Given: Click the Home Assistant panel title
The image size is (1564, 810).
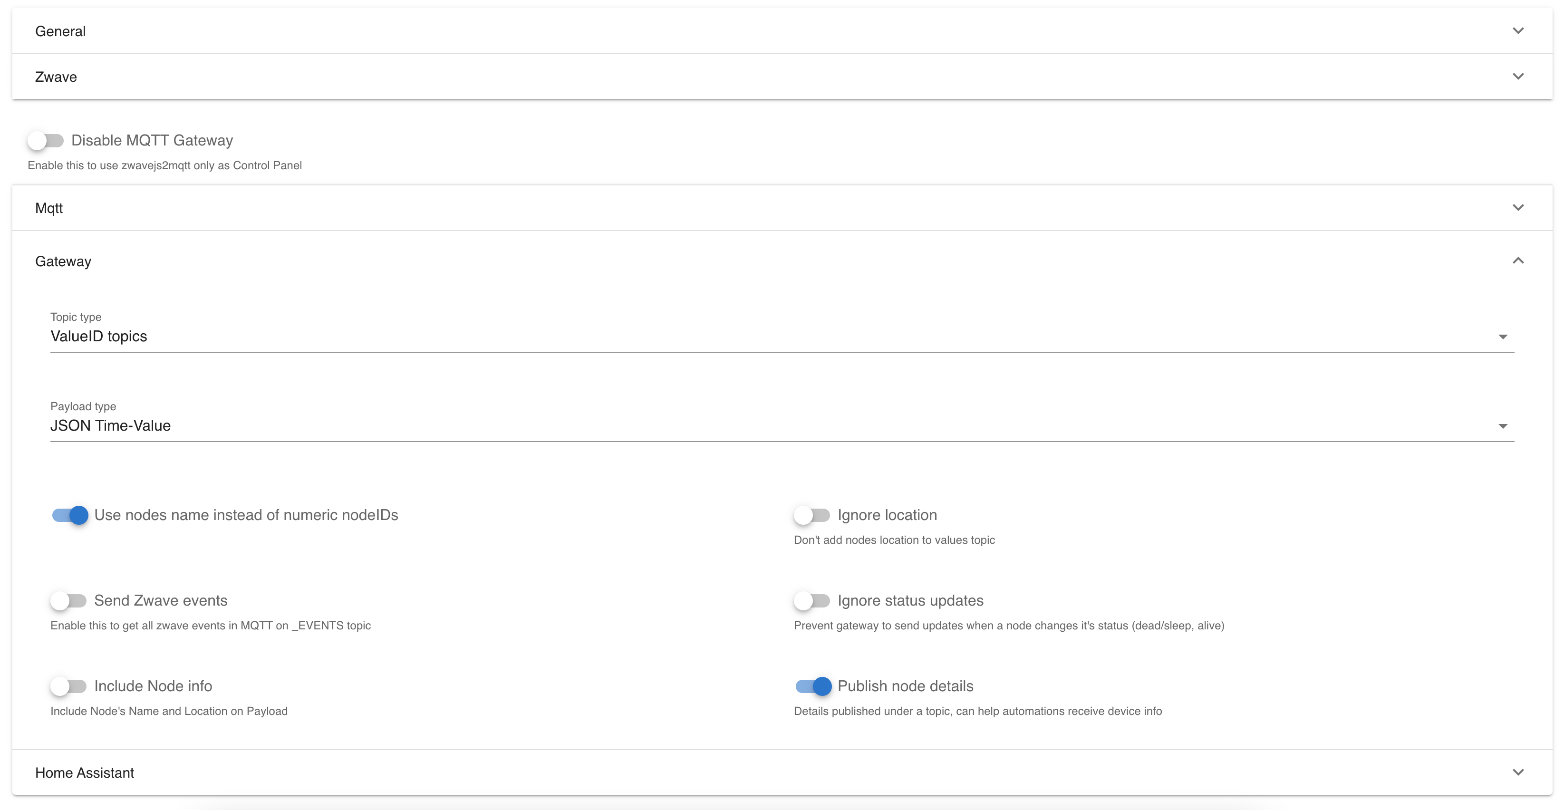Looking at the screenshot, I should coord(85,773).
